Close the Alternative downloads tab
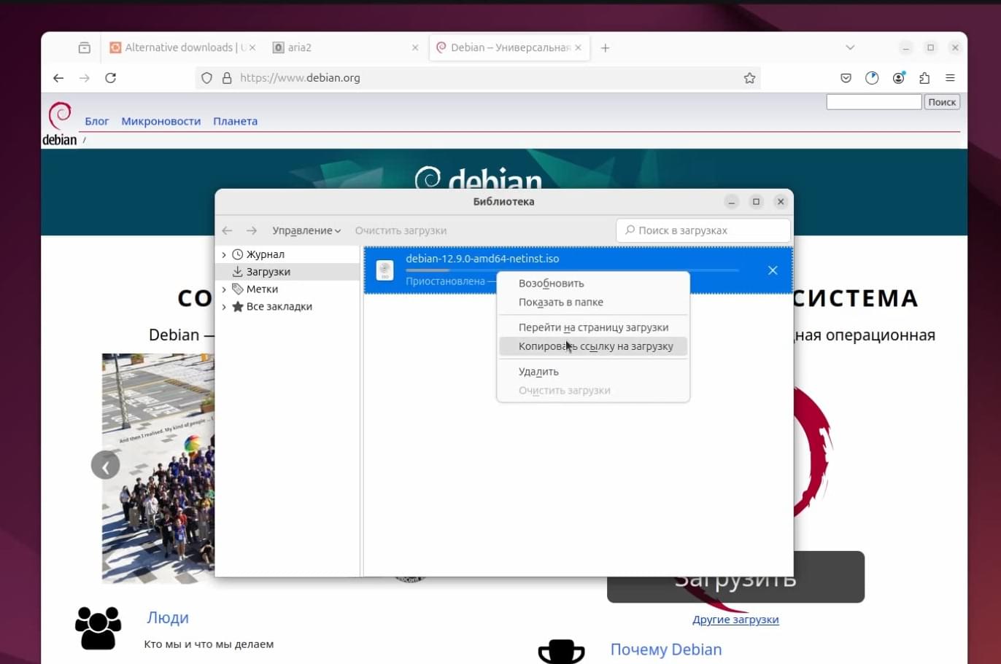The image size is (1001, 664). tap(252, 47)
